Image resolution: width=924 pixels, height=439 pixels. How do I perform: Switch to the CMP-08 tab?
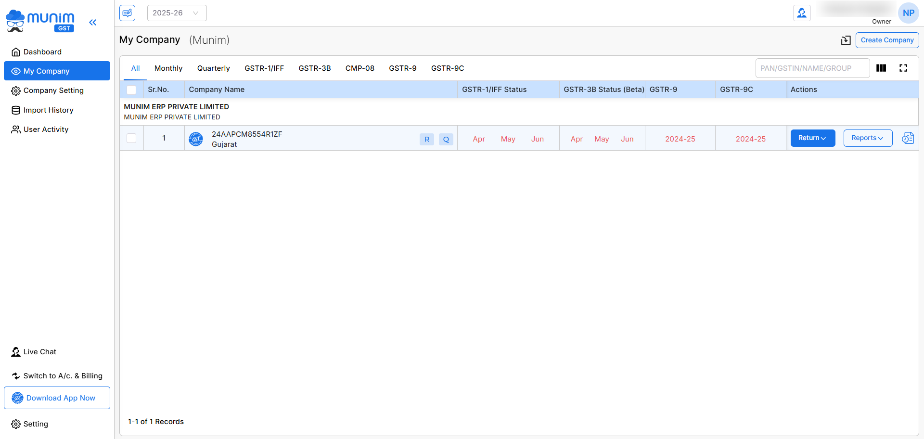360,68
